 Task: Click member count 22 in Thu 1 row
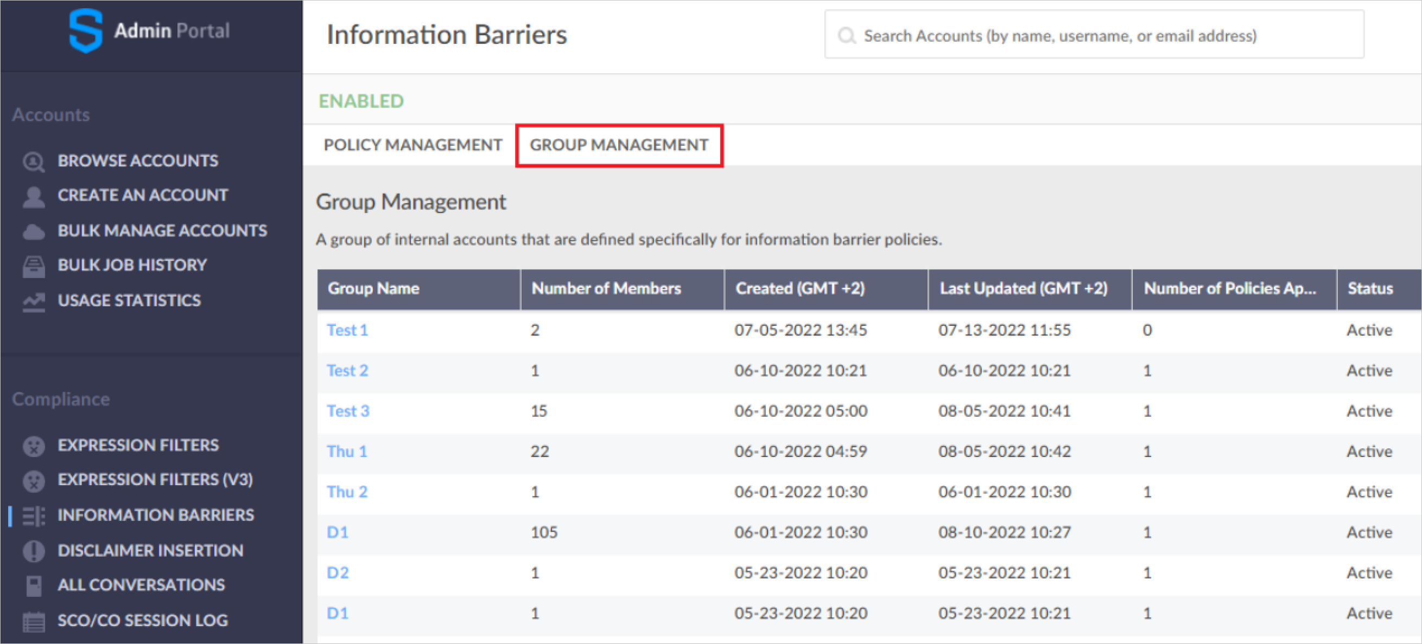point(539,452)
